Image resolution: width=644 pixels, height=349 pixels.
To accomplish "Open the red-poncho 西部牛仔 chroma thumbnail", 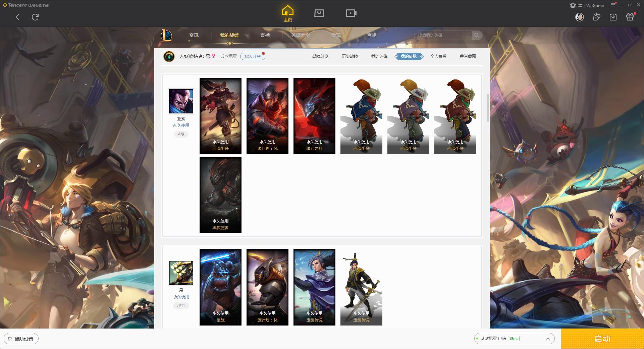I will pos(455,116).
